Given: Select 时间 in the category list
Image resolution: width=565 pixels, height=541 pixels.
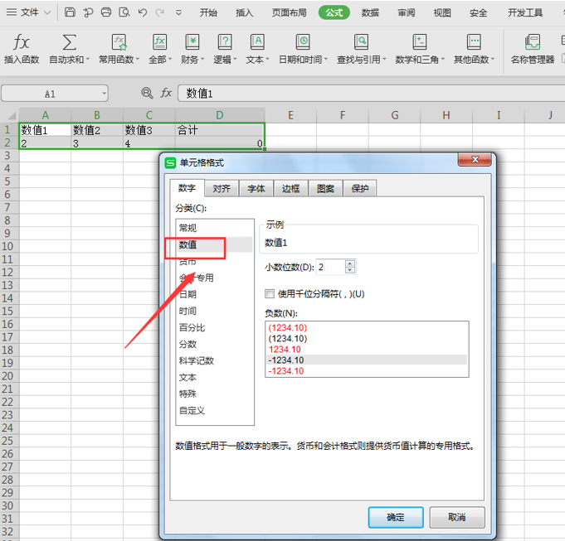Looking at the screenshot, I should click(x=214, y=311).
